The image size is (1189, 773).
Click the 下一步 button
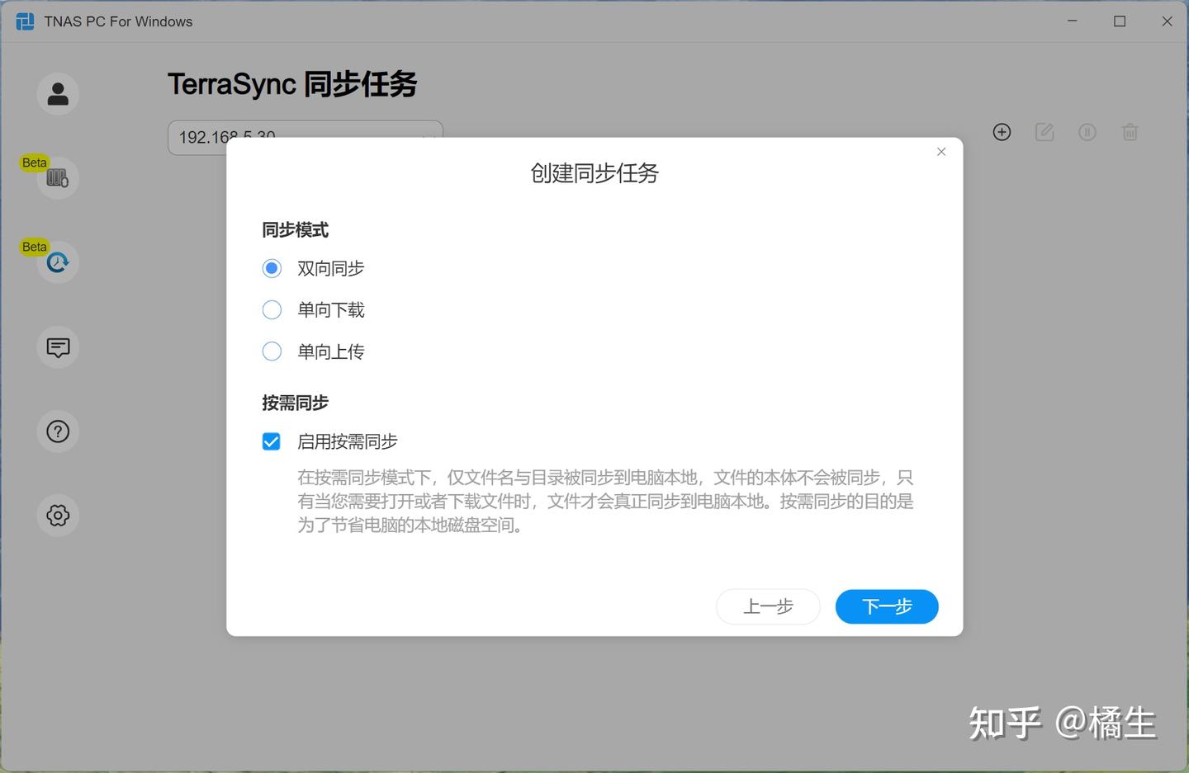pyautogui.click(x=886, y=606)
